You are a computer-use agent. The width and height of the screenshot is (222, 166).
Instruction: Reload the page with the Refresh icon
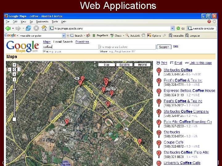28,28
